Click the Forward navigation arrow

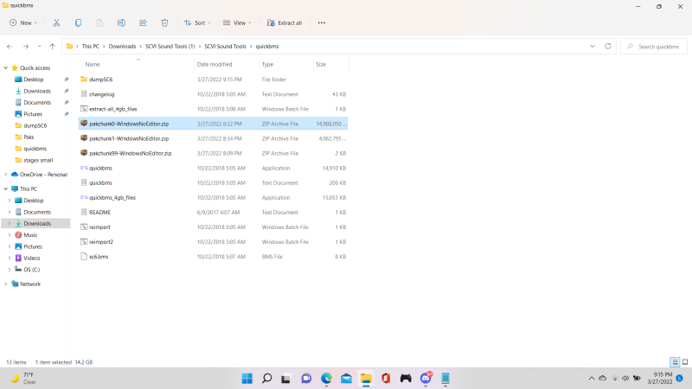[x=26, y=47]
